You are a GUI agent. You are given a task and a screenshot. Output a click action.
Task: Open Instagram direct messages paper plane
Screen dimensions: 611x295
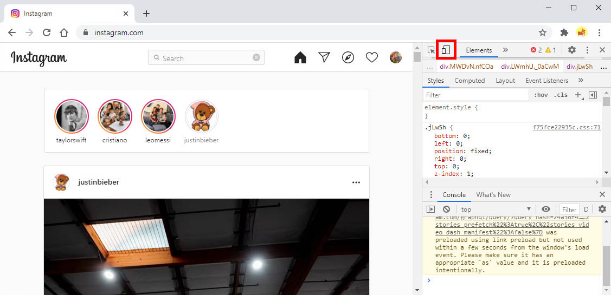pyautogui.click(x=324, y=57)
